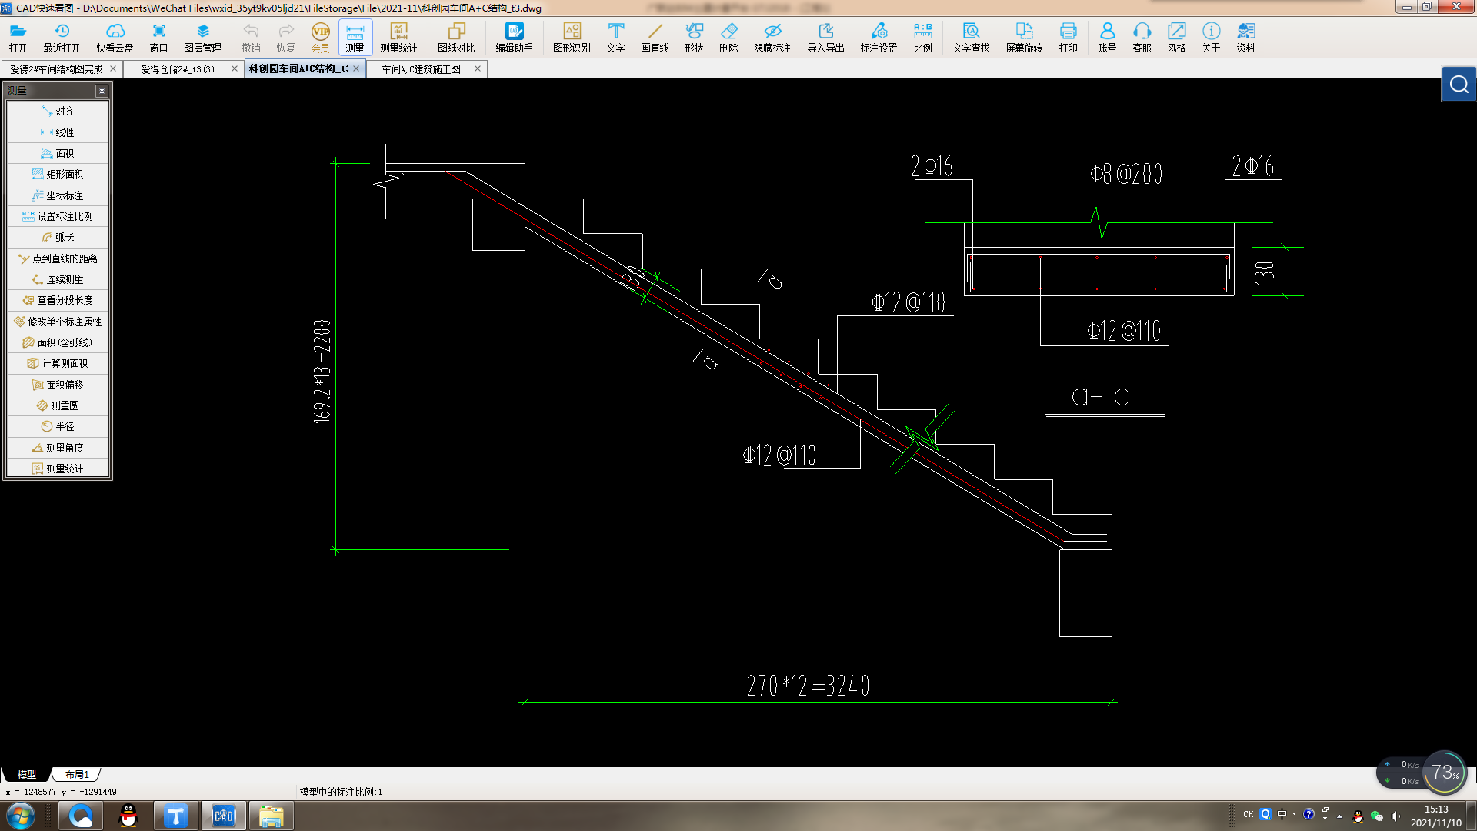Select 面积 area measurement
The image size is (1477, 831).
pos(58,153)
